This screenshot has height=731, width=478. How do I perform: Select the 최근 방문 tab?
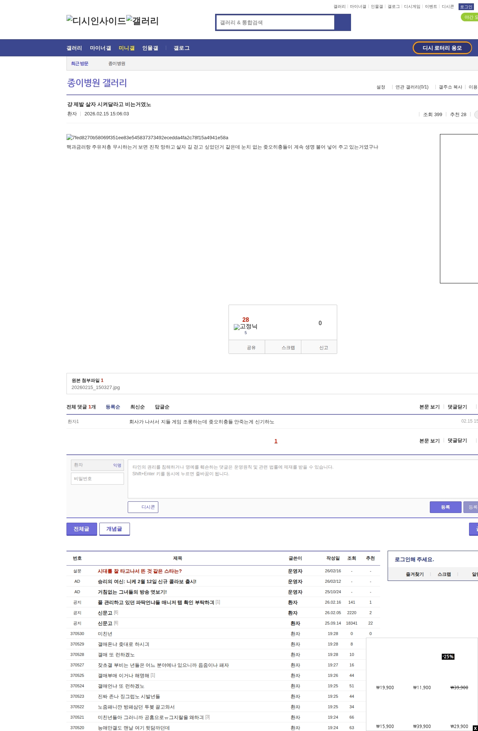80,63
